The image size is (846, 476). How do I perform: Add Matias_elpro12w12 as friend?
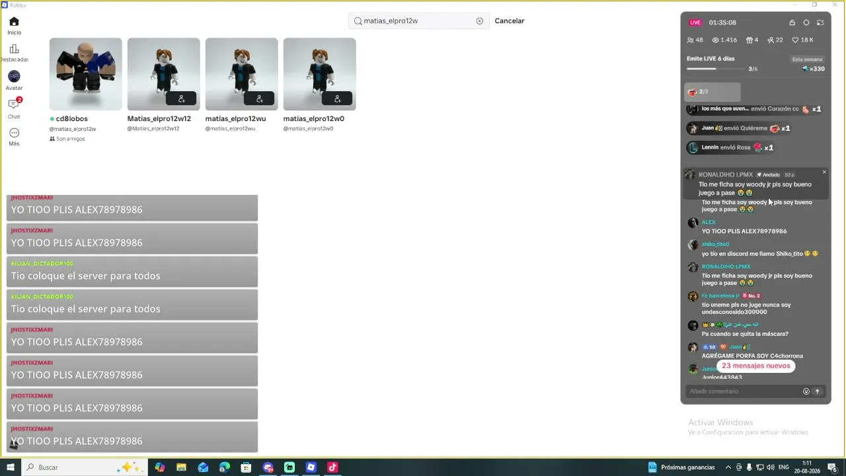[181, 99]
